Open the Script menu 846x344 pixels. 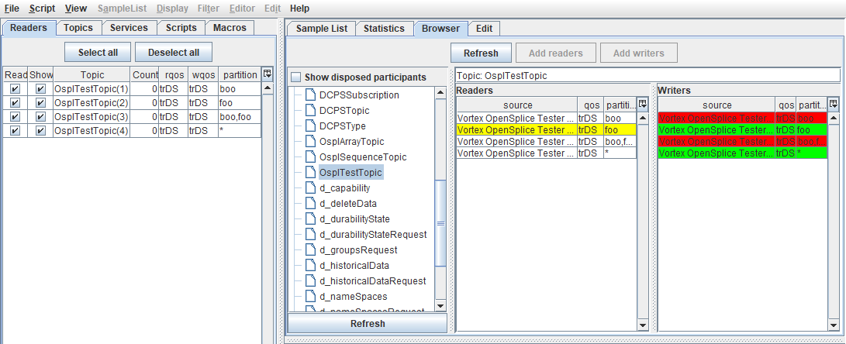point(42,8)
